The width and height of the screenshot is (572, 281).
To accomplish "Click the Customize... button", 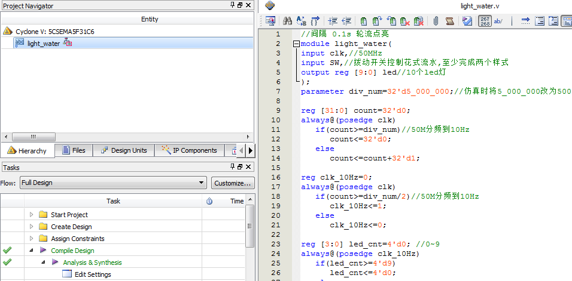I will click(x=233, y=183).
